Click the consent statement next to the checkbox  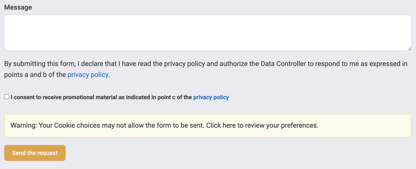[100, 97]
